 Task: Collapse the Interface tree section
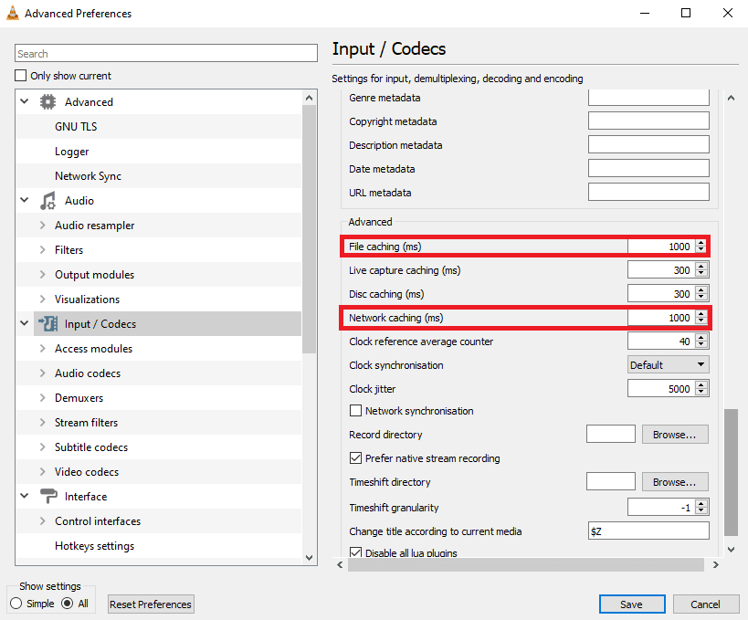(x=25, y=496)
